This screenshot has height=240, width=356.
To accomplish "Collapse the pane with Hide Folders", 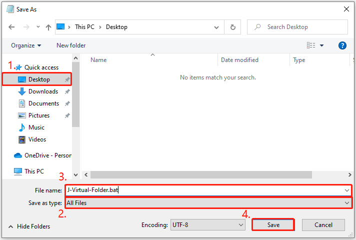I will click(x=29, y=226).
